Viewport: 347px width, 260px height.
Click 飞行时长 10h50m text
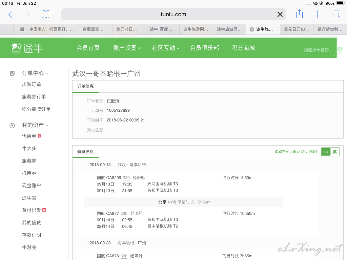238,214
